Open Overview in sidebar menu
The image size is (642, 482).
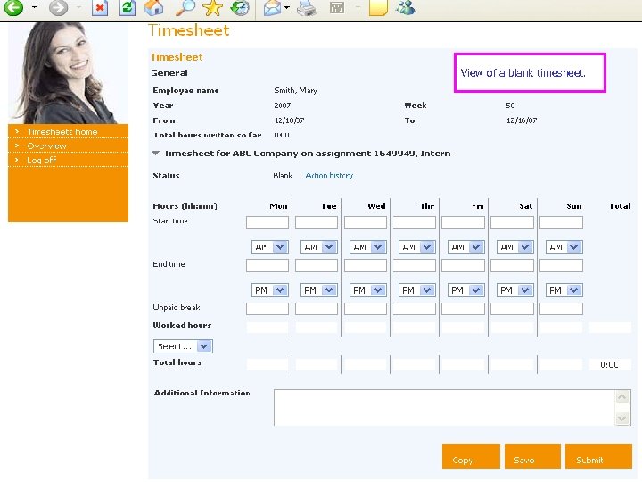pos(46,145)
